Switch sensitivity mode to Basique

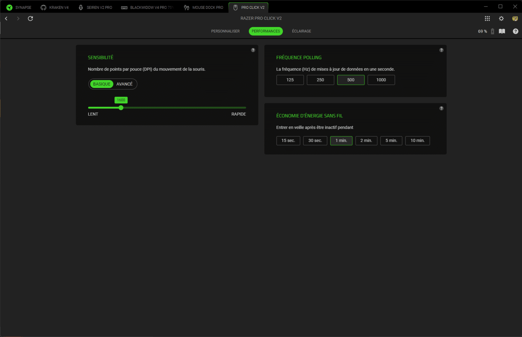pos(102,84)
